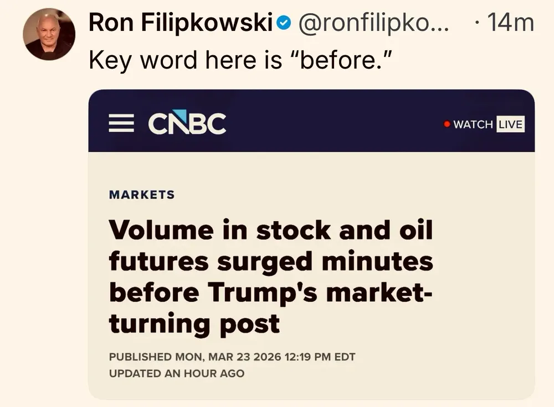This screenshot has width=554, height=407.
Task: Click the white LIVE badge
Action: click(510, 124)
